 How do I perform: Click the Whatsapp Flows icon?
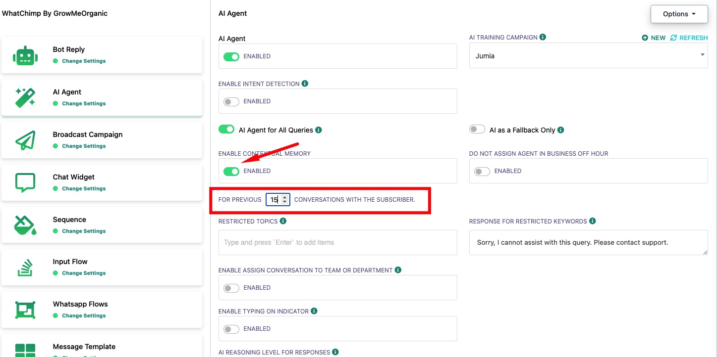[x=25, y=310]
